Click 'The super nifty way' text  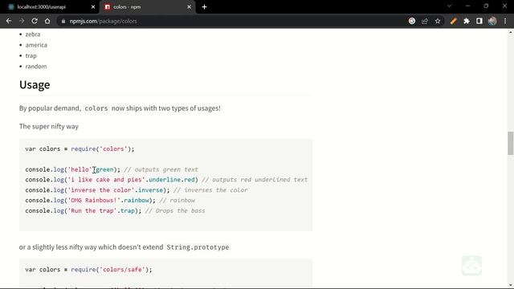pos(49,127)
